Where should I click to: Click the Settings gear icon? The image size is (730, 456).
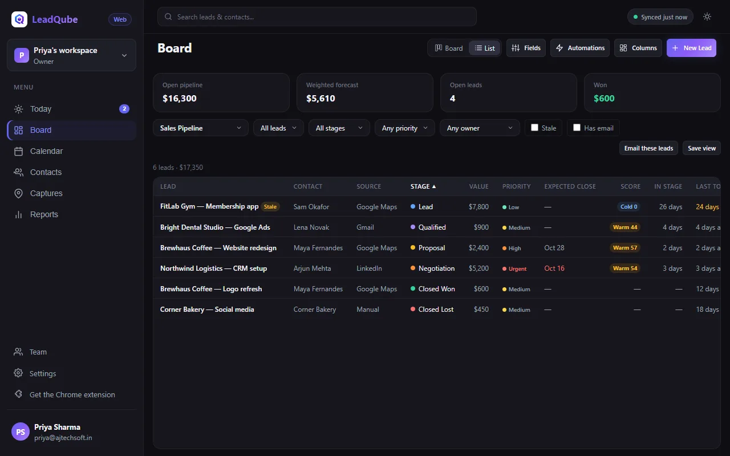pos(18,373)
